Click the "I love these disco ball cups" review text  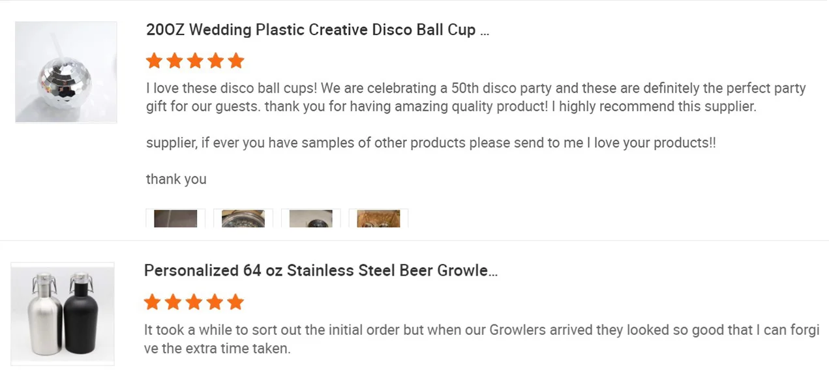coord(475,97)
